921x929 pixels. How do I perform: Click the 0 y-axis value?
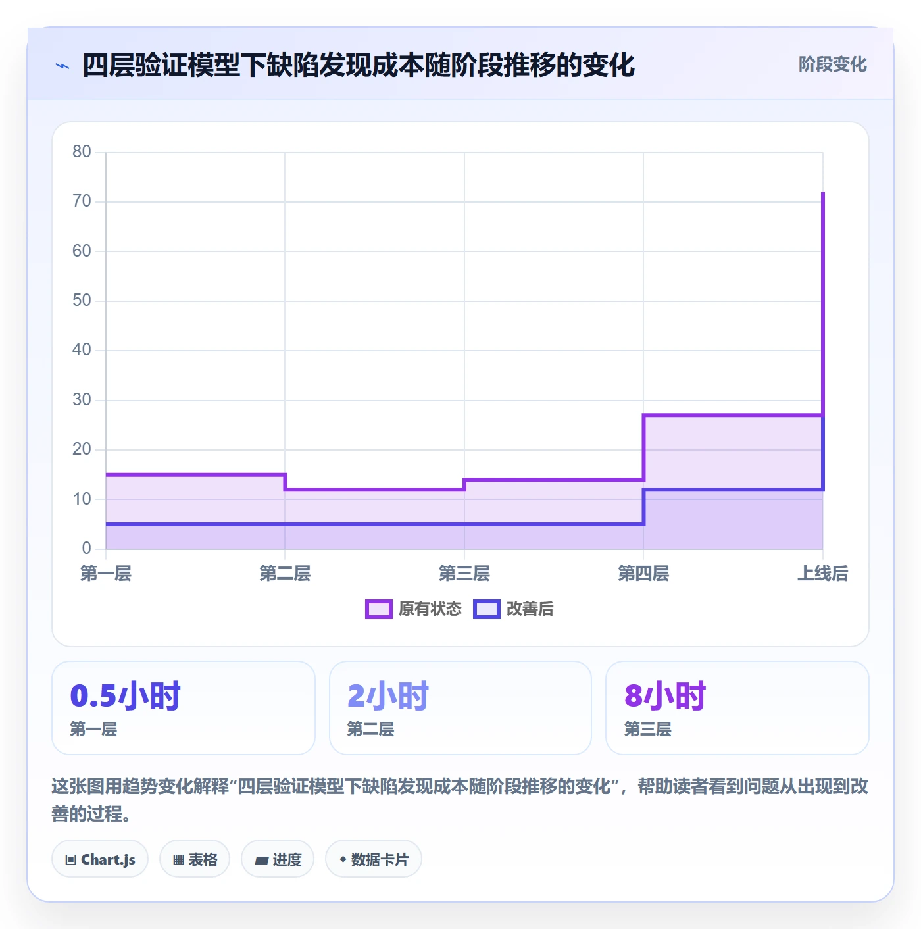pyautogui.click(x=86, y=549)
